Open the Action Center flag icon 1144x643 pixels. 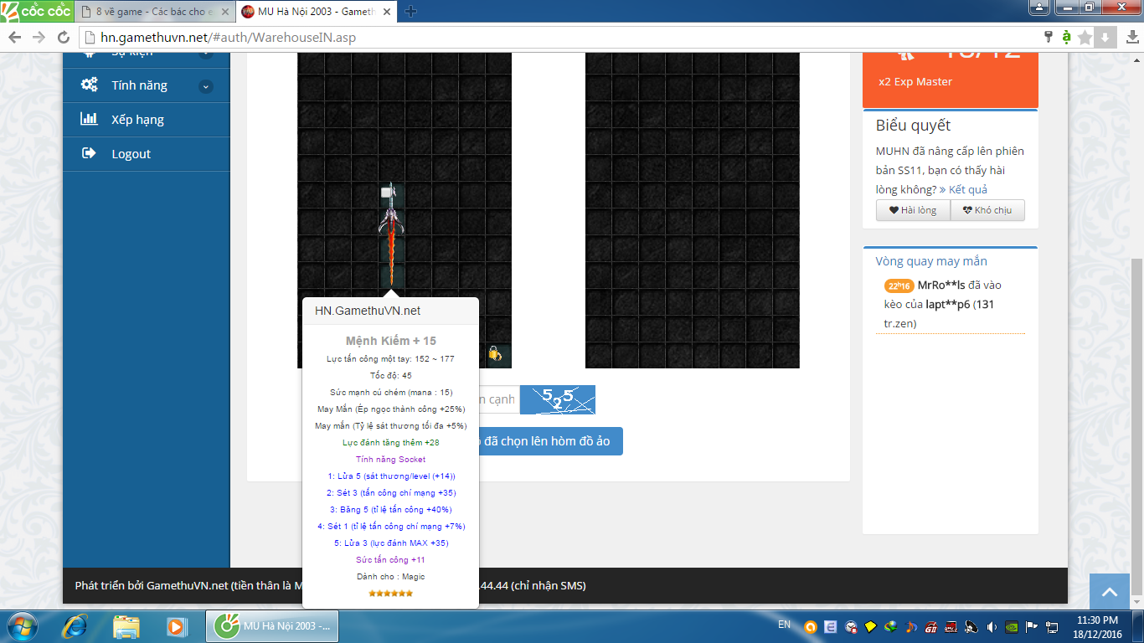click(1032, 626)
